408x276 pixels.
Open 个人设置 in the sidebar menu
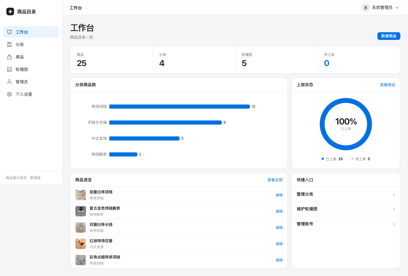tap(31, 94)
